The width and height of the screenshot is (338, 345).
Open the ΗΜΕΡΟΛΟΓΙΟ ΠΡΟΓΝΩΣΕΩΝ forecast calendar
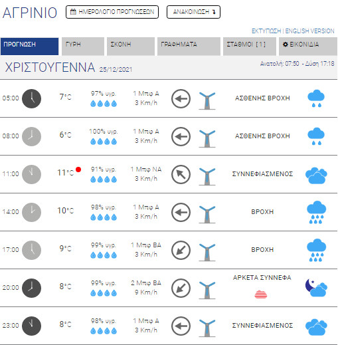click(x=112, y=12)
